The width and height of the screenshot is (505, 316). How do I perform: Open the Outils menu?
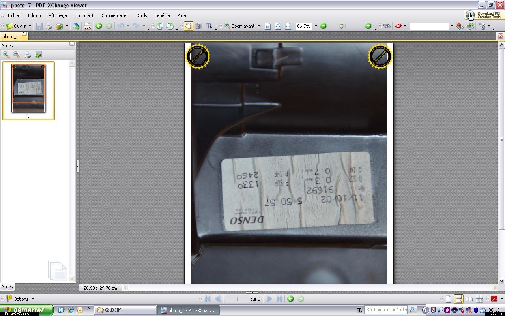tap(142, 15)
